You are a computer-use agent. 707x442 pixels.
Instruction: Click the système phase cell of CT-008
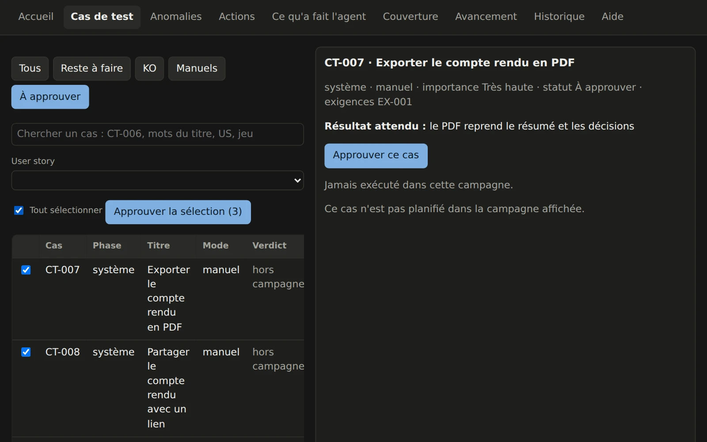[114, 352]
